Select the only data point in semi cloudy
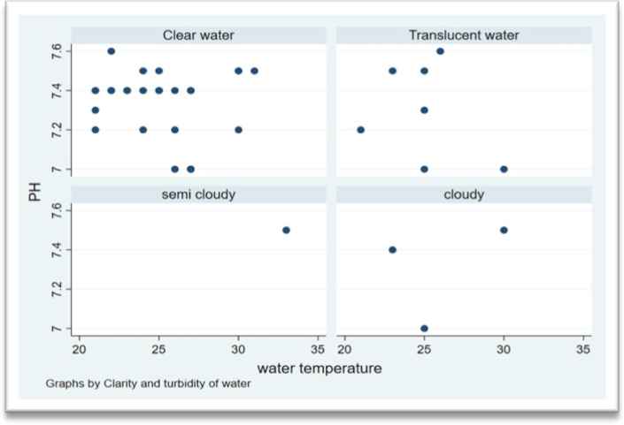Screen dimensions: 624x425 click(286, 230)
